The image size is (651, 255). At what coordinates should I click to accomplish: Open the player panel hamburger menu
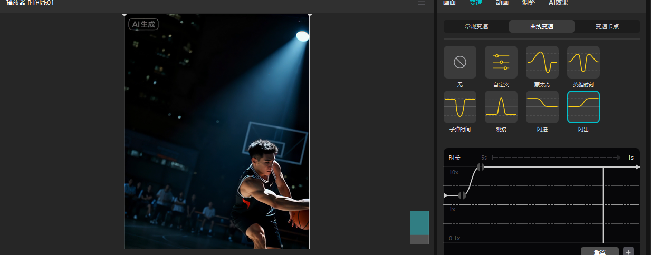422,3
